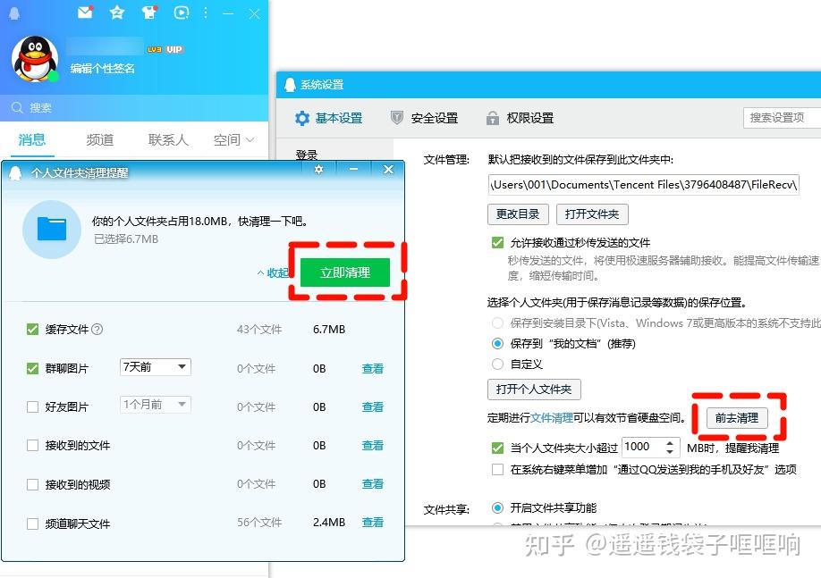Switch to the 联系人 tab
This screenshot has width=821, height=578.
(166, 139)
